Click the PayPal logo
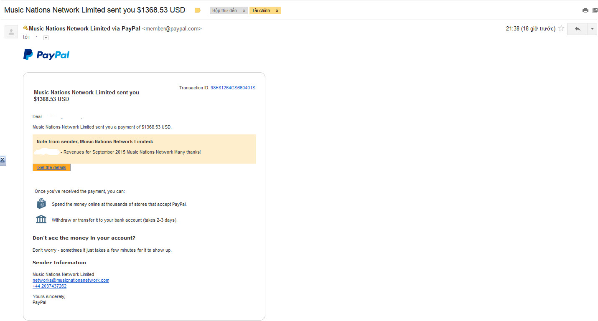Image resolution: width=598 pixels, height=321 pixels. click(x=46, y=55)
